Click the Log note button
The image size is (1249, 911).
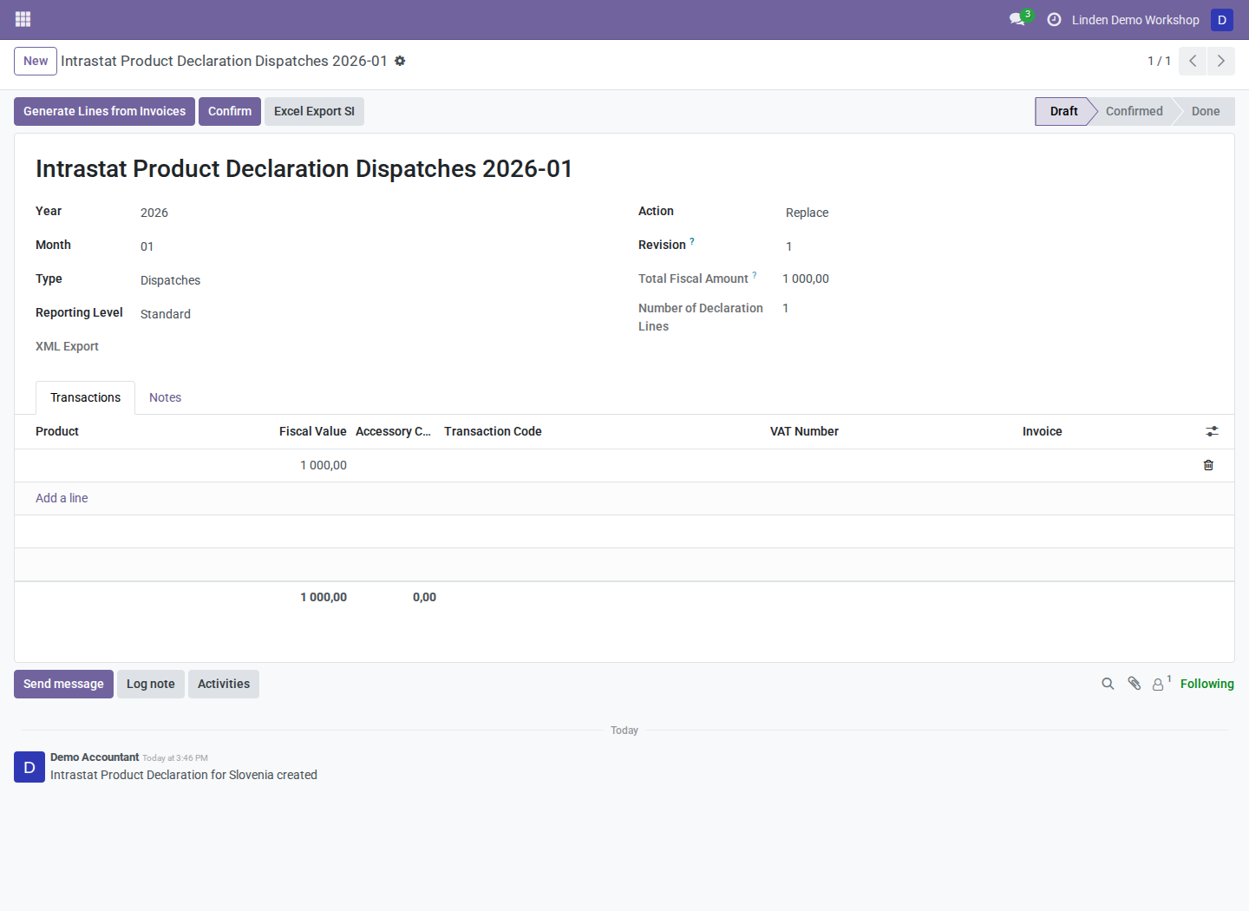click(x=151, y=684)
